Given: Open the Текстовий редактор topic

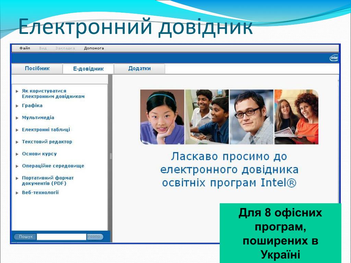Looking at the screenshot, I should point(47,142).
